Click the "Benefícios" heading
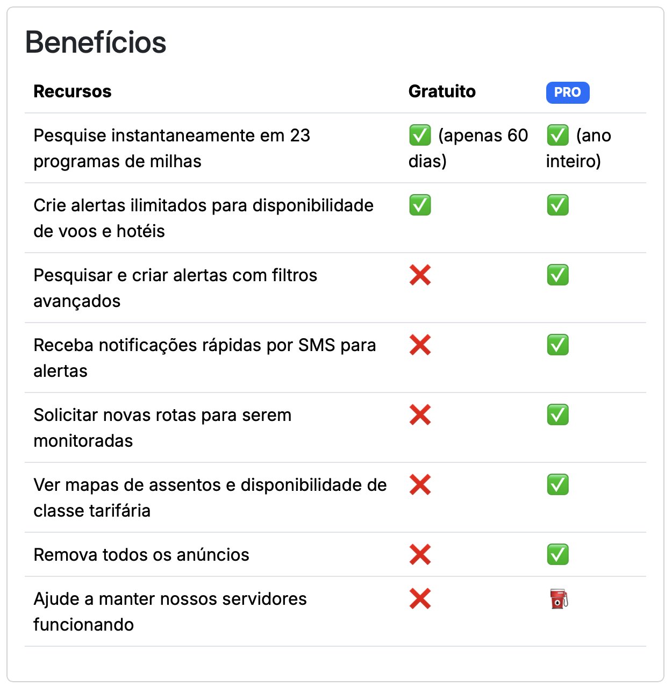This screenshot has width=672, height=686. [96, 42]
